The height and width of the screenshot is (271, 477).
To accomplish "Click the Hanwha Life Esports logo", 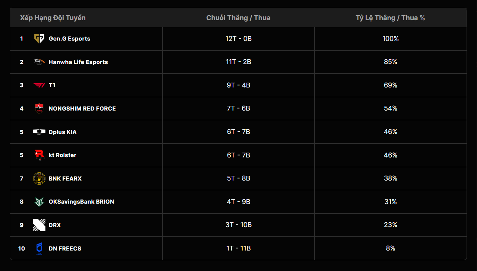I will [x=39, y=62].
